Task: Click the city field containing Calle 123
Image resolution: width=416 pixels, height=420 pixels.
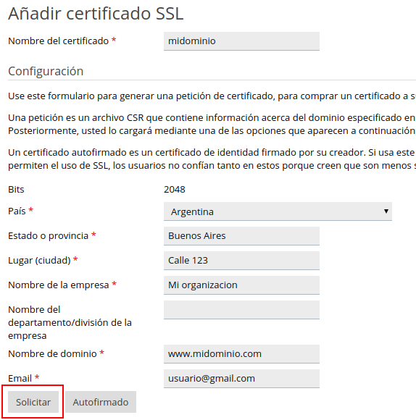Action: coord(241,261)
